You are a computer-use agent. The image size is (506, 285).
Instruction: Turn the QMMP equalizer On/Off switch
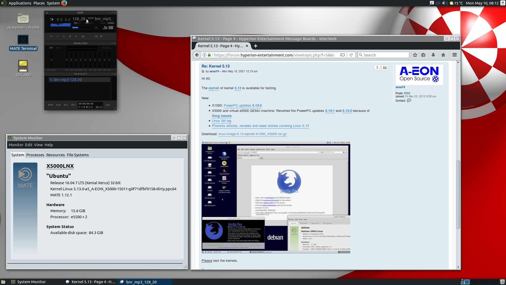(51, 48)
